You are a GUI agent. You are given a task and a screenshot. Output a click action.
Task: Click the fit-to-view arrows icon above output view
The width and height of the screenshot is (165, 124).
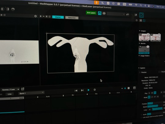(46, 17)
